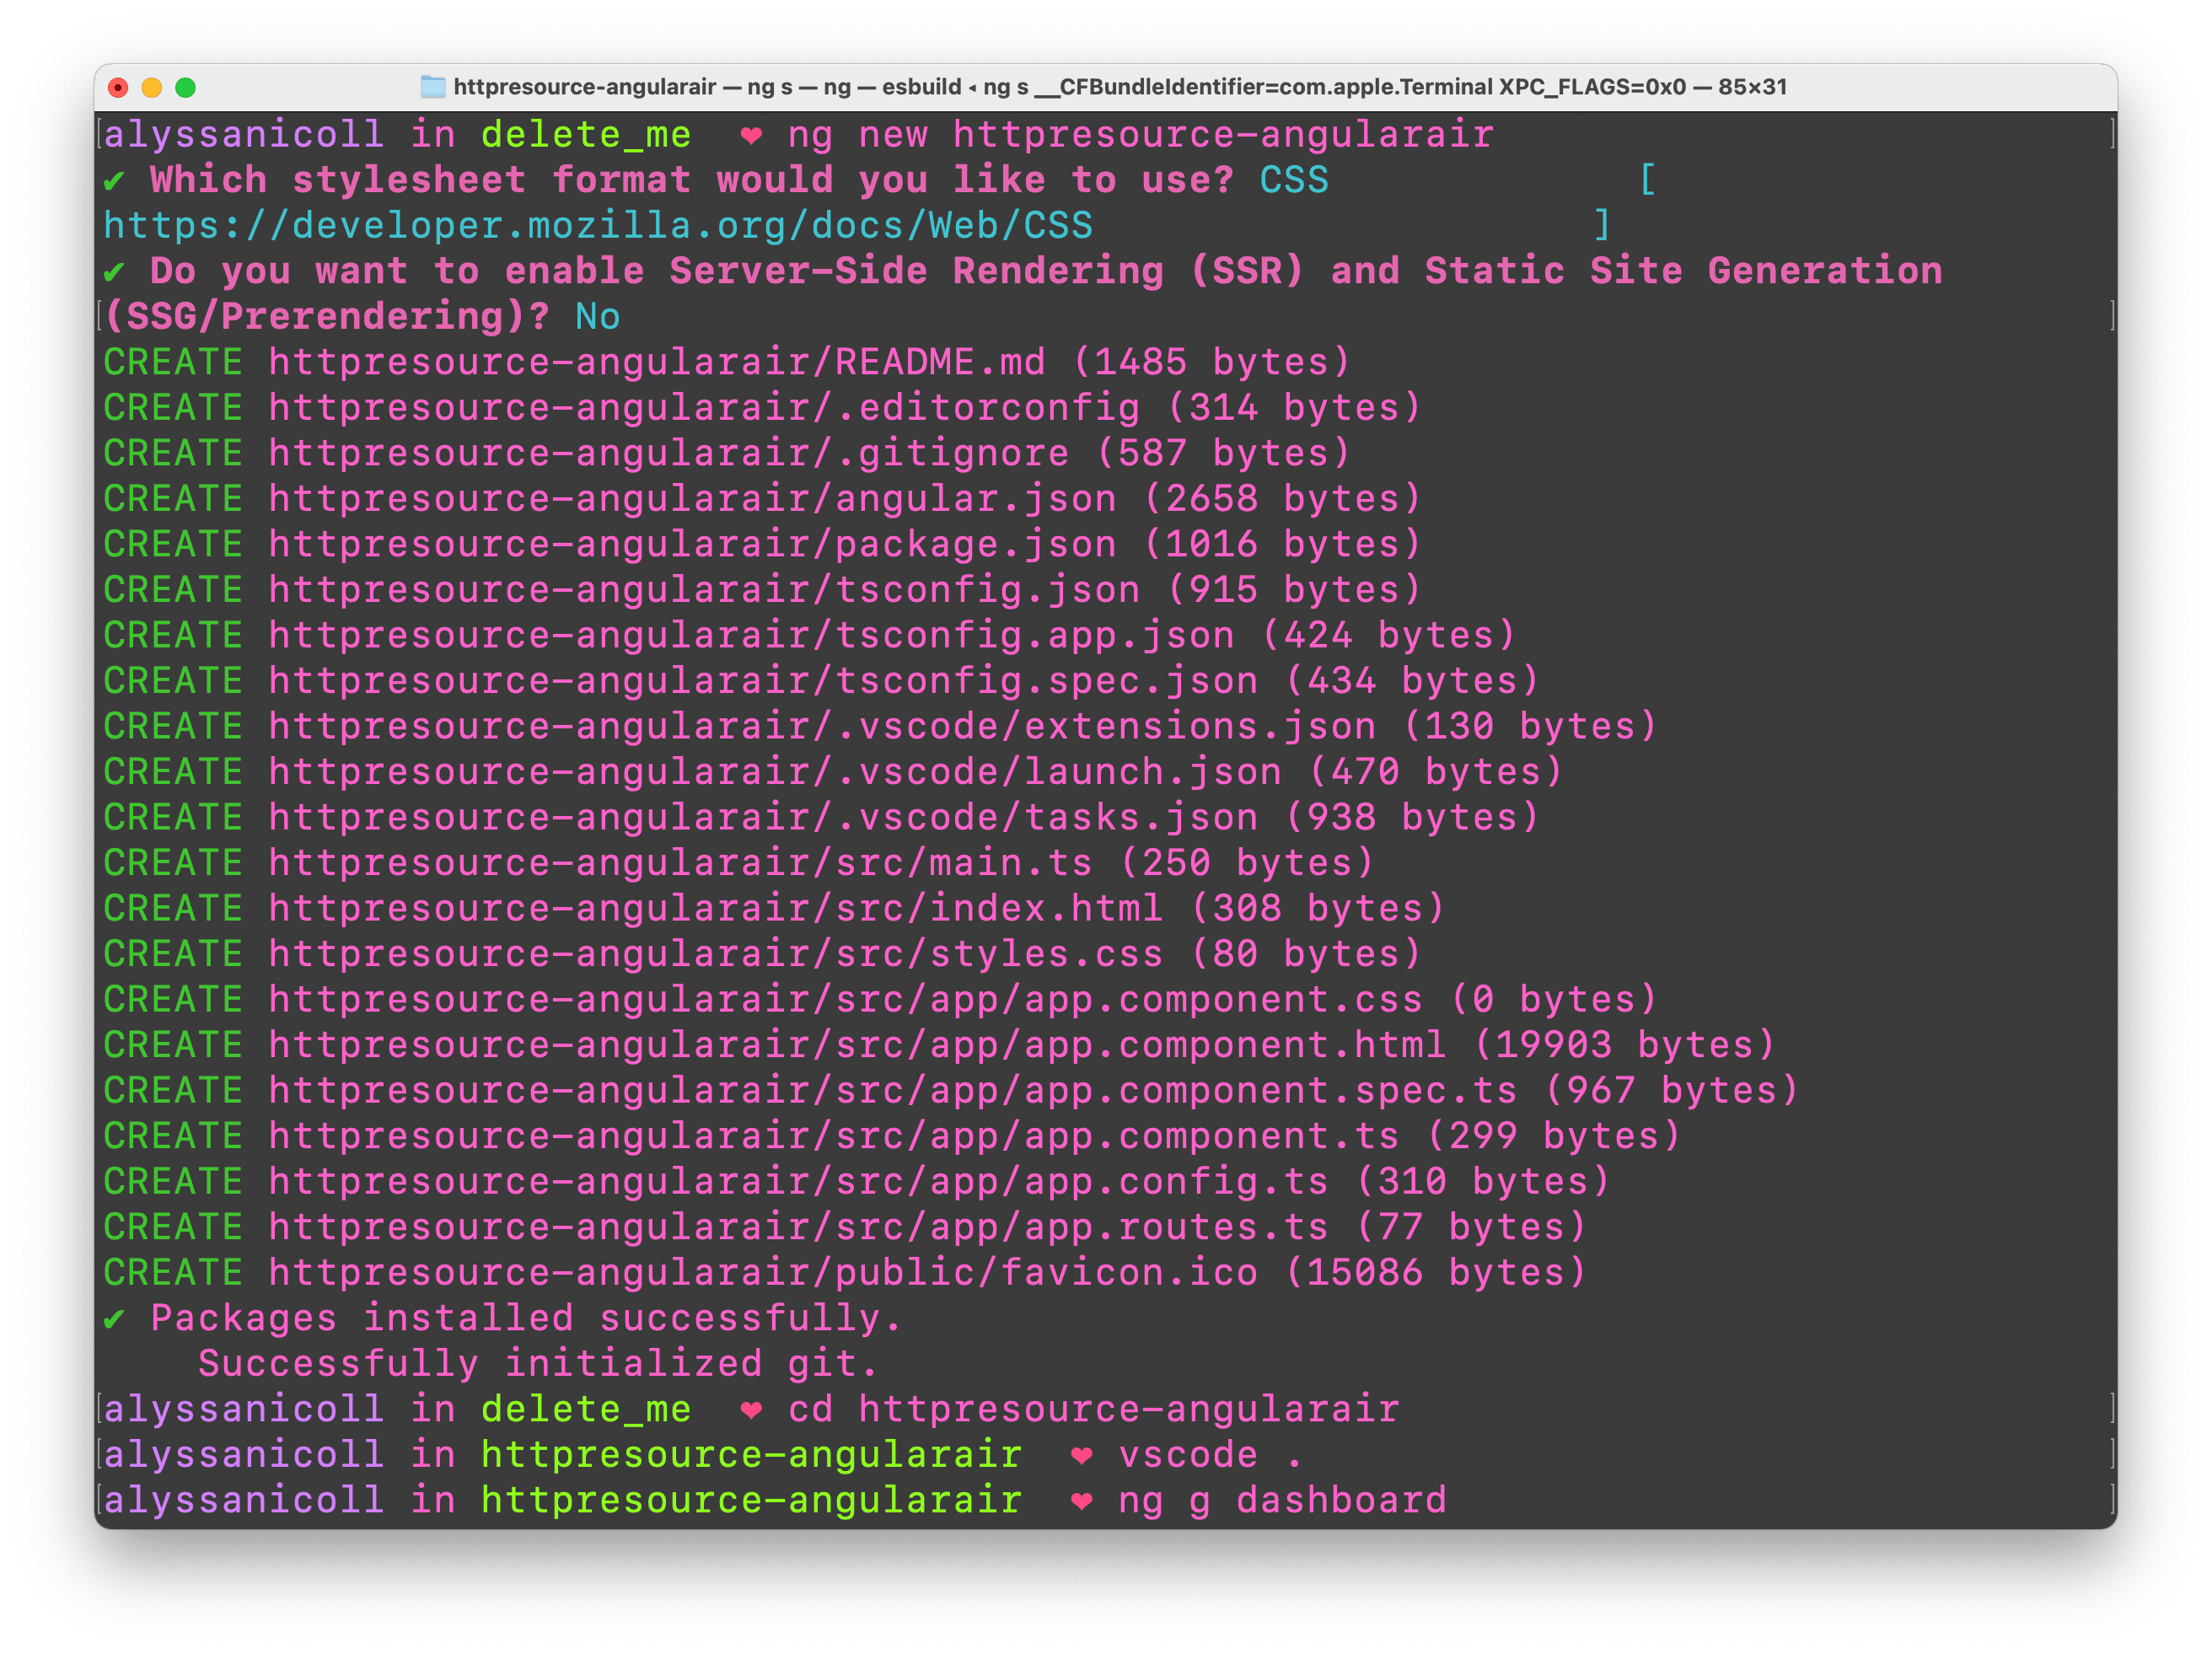Click the app.component.html (19903 bytes) line
Viewport: 2212px width, 1654px height.
point(939,1044)
